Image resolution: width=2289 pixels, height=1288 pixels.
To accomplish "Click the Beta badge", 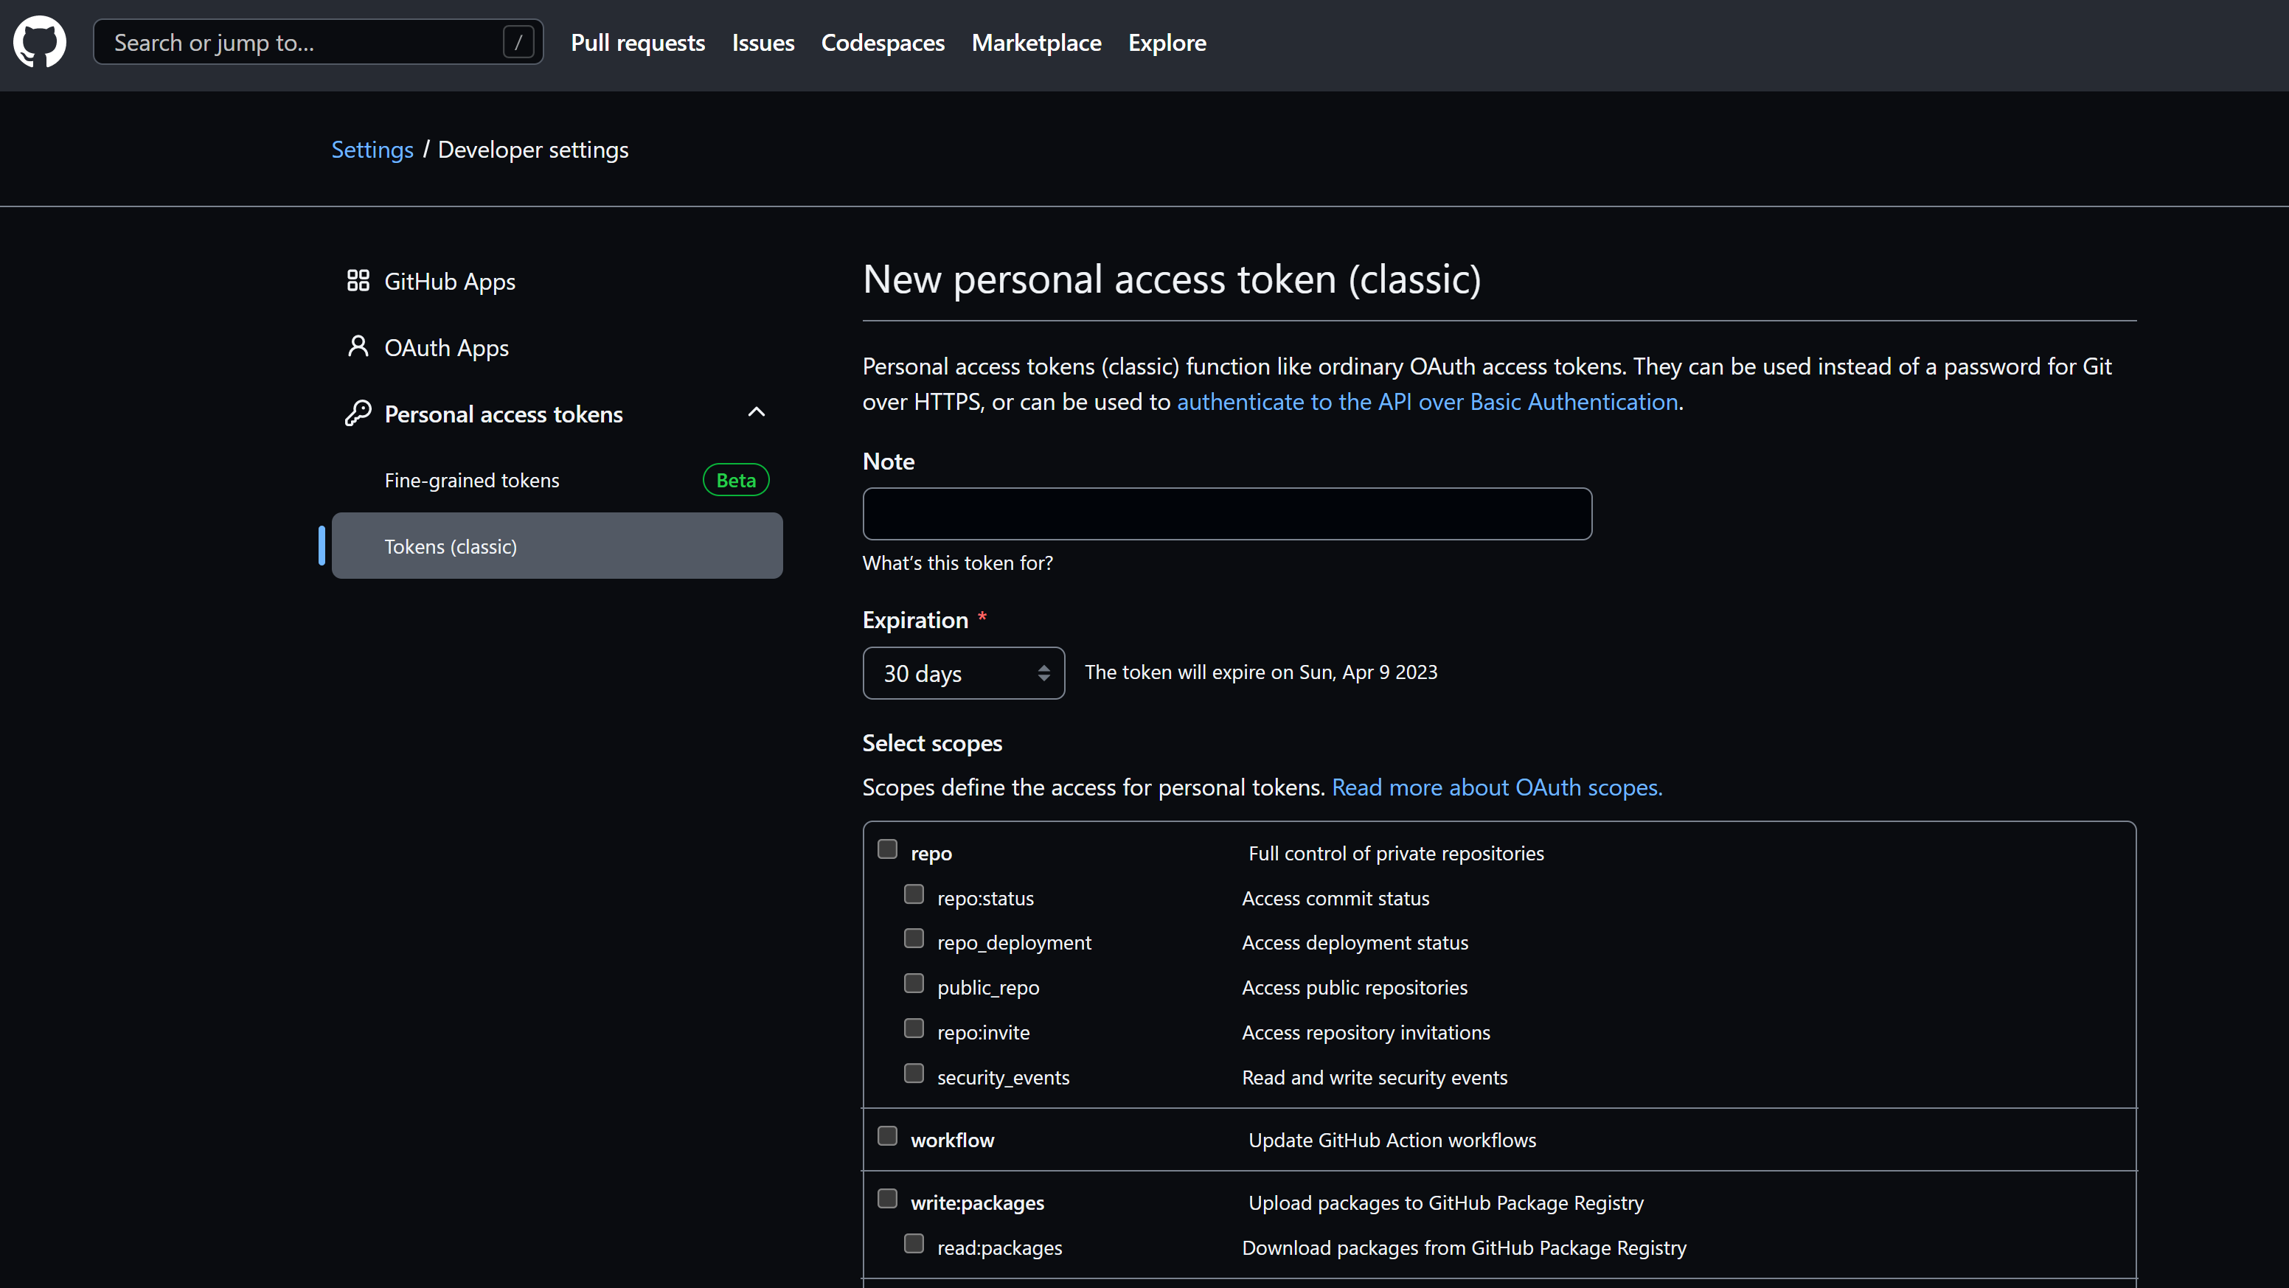I will point(736,480).
